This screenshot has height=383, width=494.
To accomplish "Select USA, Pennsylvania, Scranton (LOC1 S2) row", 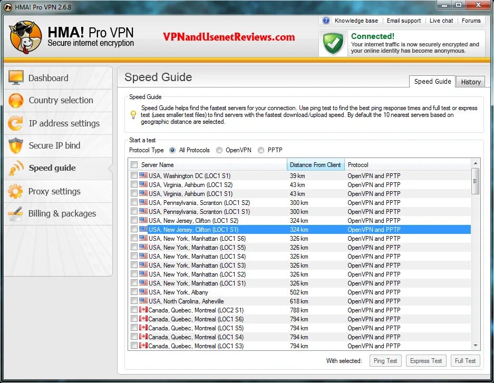I will [x=299, y=202].
